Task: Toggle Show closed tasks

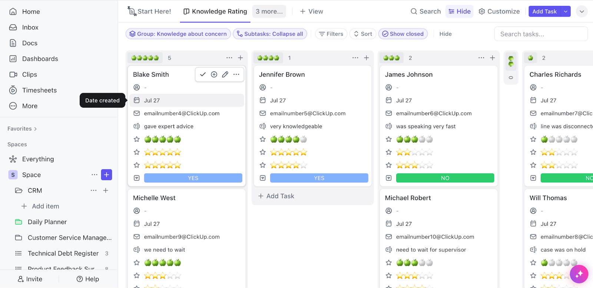Action: click(x=403, y=34)
